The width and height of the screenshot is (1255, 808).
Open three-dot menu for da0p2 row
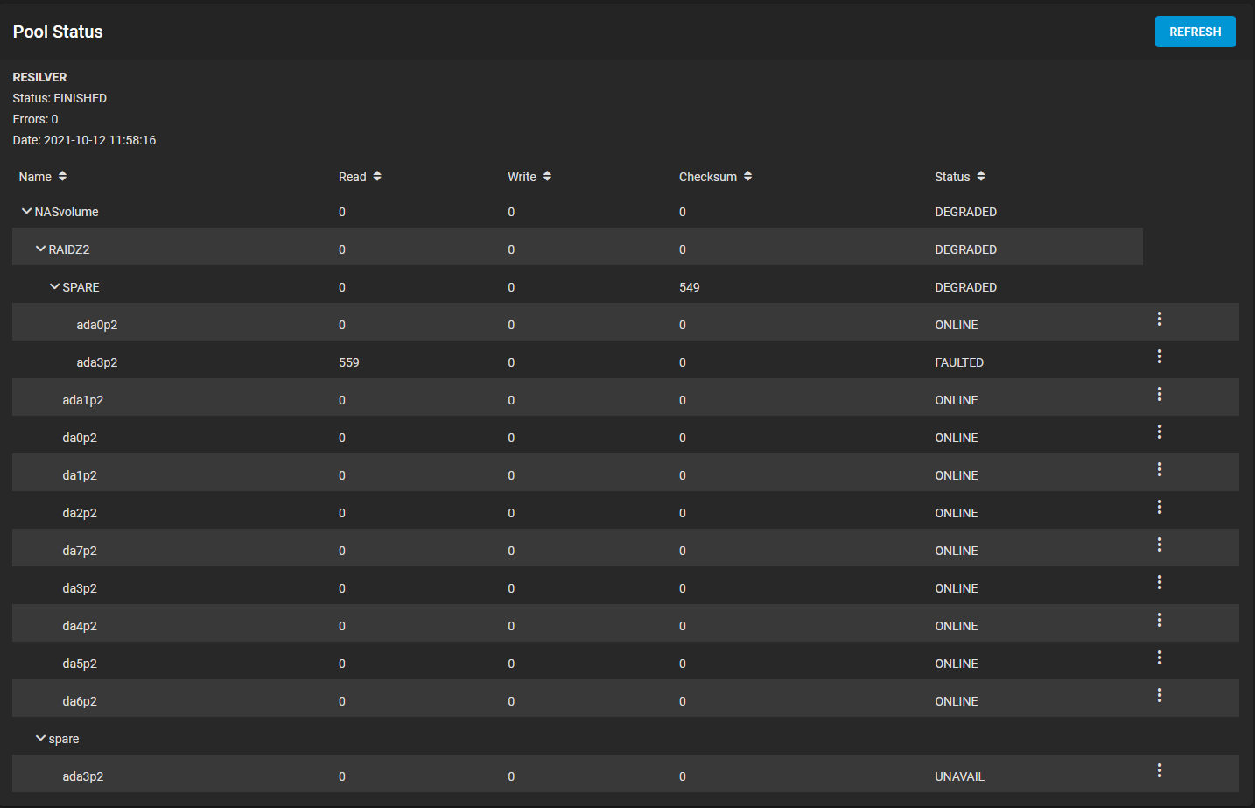[1160, 432]
